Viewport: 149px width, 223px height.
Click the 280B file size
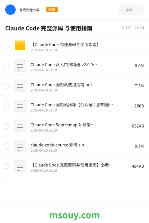pyautogui.click(x=139, y=106)
